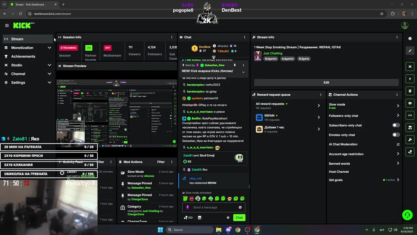This screenshot has height=235, width=417.
Task: Open the profile avatar in dashboard header
Action: coord(405,25)
